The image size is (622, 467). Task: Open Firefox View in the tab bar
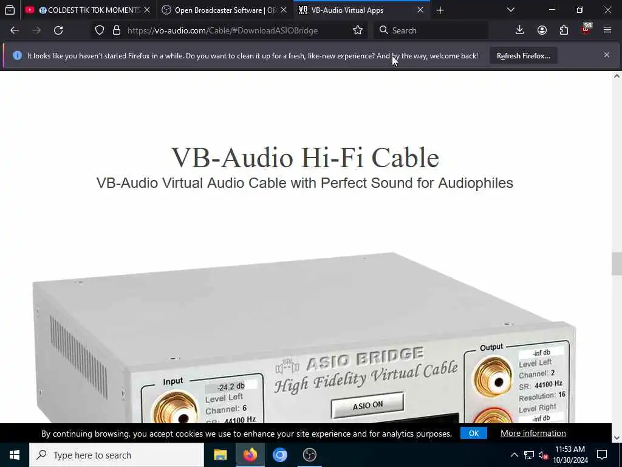pyautogui.click(x=10, y=10)
